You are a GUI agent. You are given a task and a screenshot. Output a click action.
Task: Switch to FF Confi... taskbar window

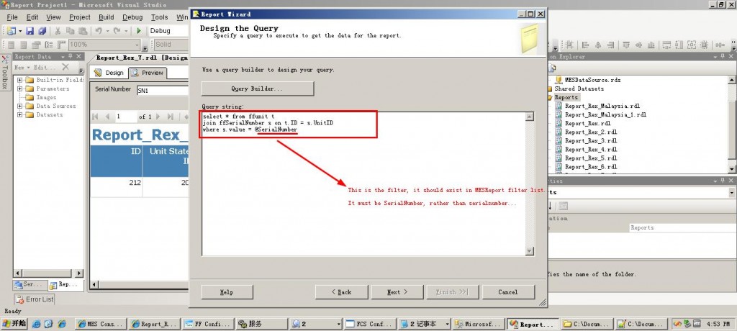click(x=208, y=324)
